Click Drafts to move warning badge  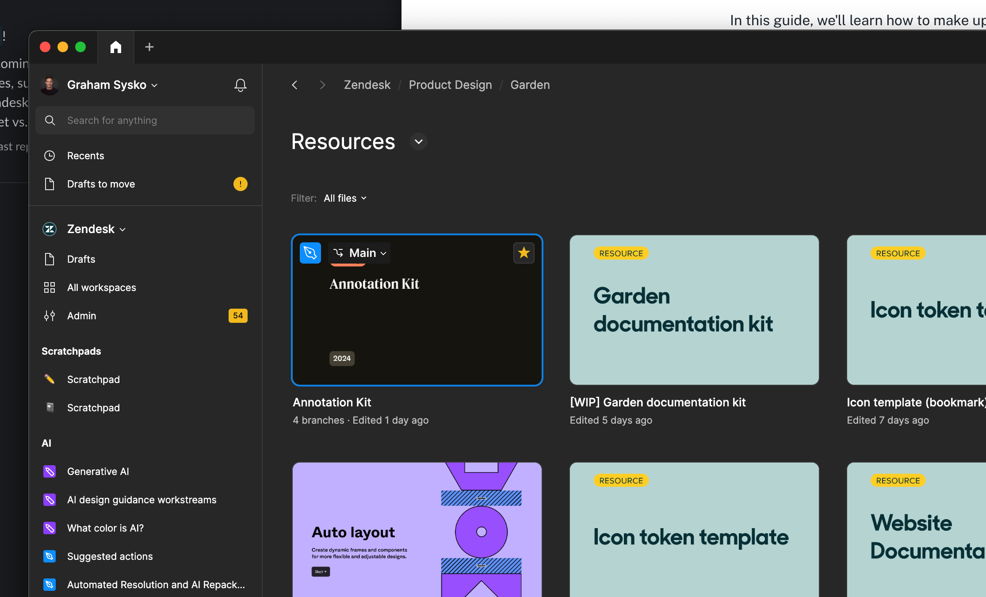[241, 184]
